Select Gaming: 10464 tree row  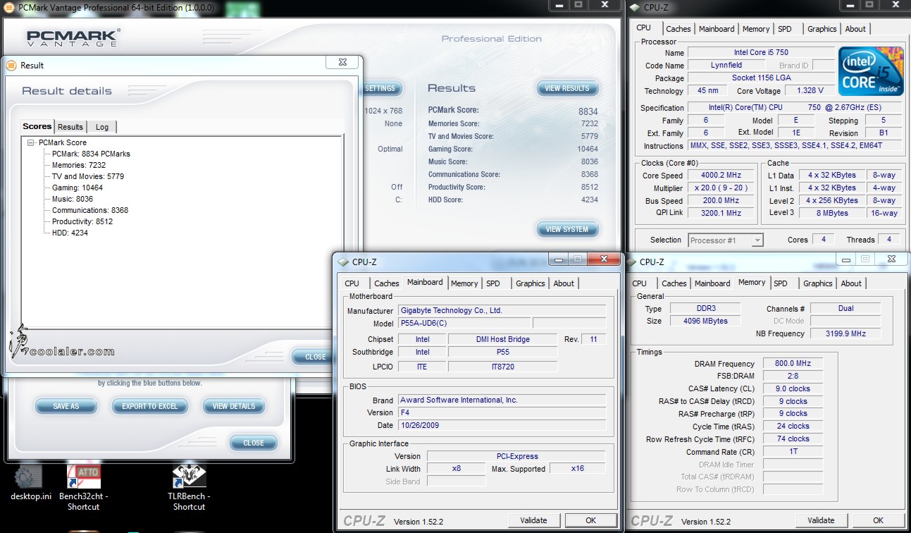click(x=77, y=188)
